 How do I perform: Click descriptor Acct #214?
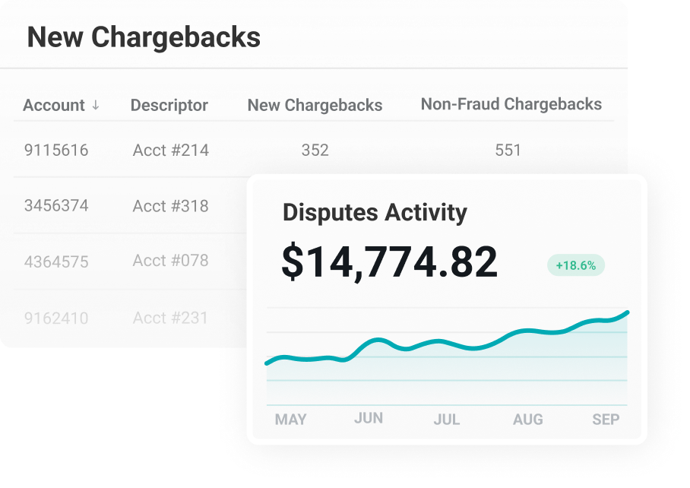[x=170, y=150]
